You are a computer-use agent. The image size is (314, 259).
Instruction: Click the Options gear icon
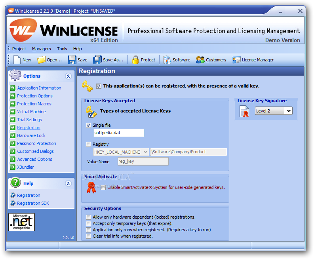click(x=15, y=75)
